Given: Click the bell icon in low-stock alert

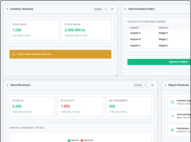Looking at the screenshot, I should point(14,54).
